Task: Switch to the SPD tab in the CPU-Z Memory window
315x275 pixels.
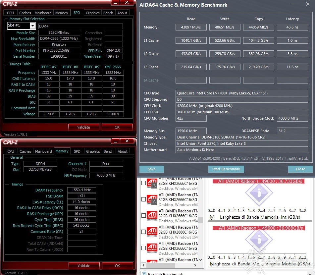Action: (77, 151)
